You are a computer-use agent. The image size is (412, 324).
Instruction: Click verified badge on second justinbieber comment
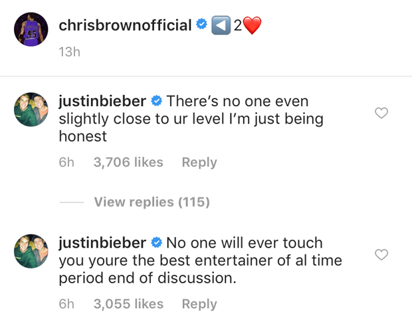tap(157, 242)
